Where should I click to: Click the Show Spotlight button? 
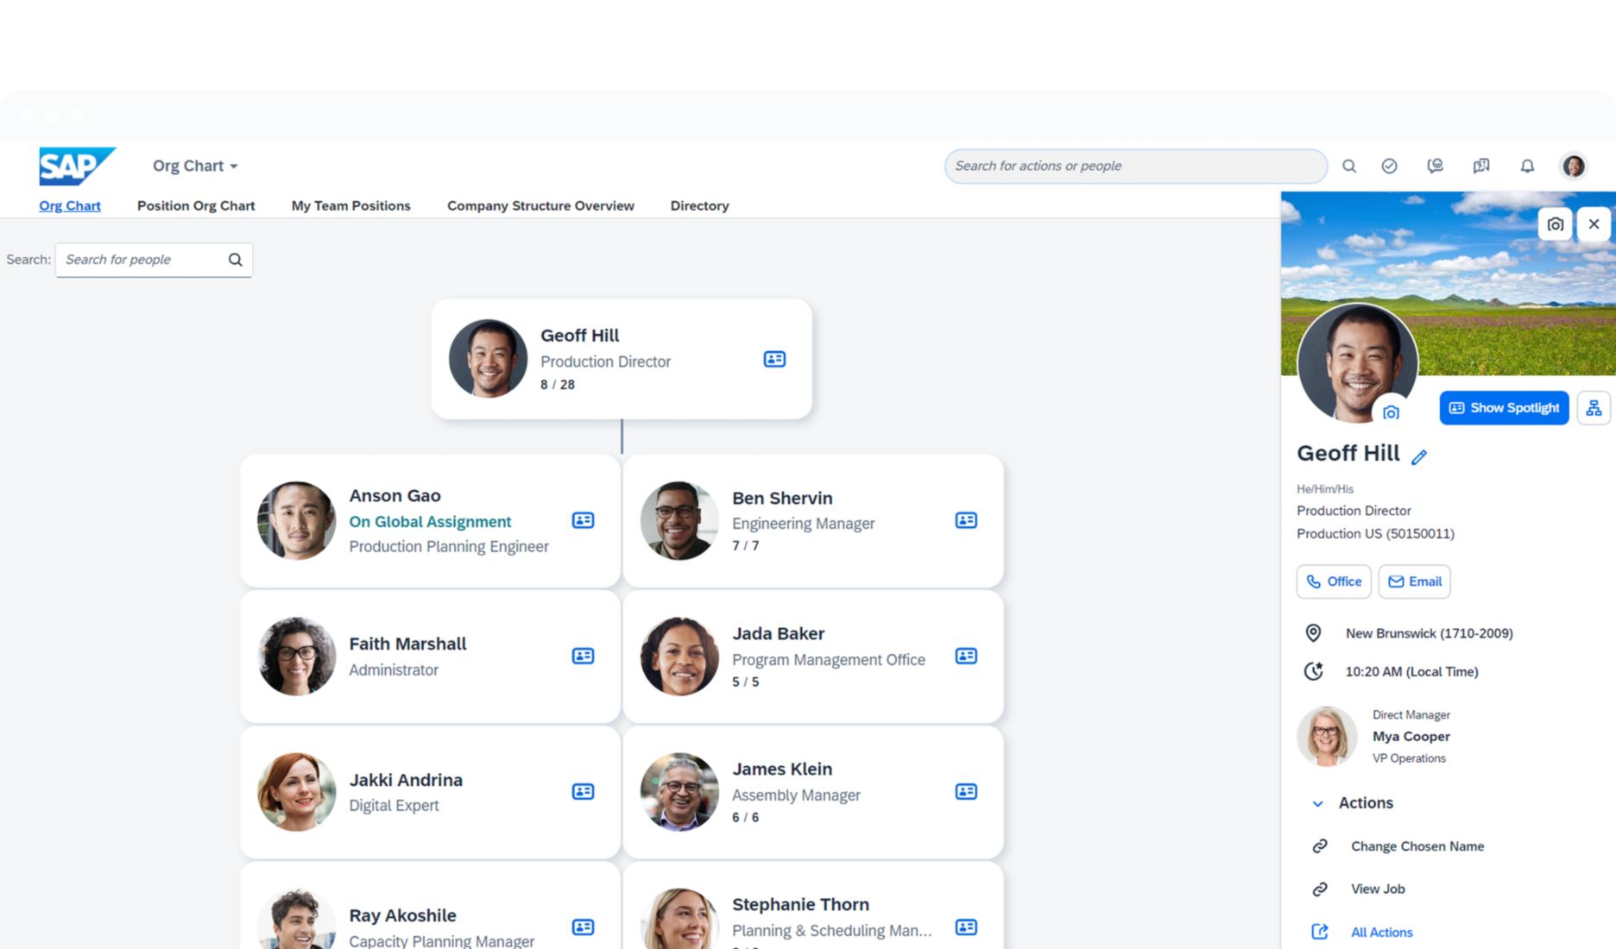1504,408
